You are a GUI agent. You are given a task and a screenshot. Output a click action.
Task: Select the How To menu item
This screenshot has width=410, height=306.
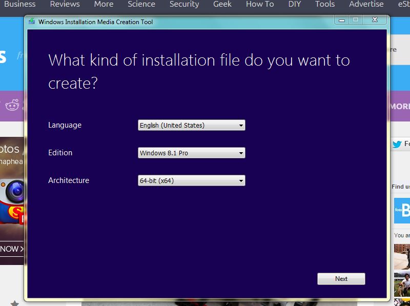click(x=260, y=5)
